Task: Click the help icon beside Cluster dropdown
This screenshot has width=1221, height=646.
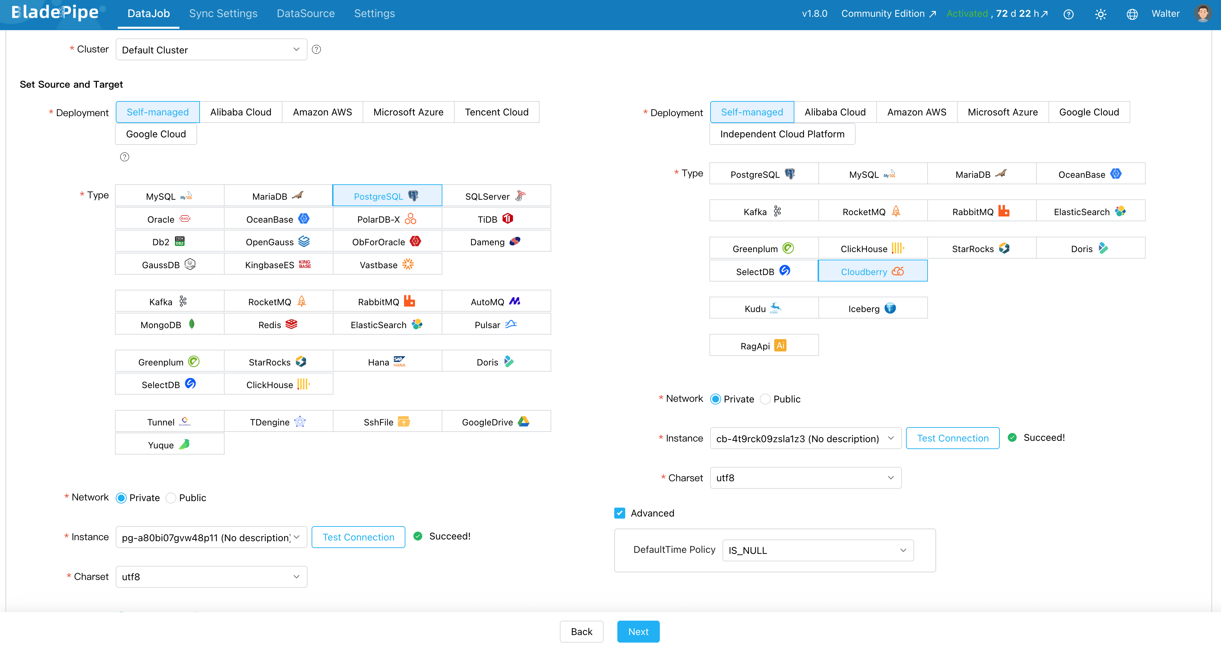Action: pos(317,49)
